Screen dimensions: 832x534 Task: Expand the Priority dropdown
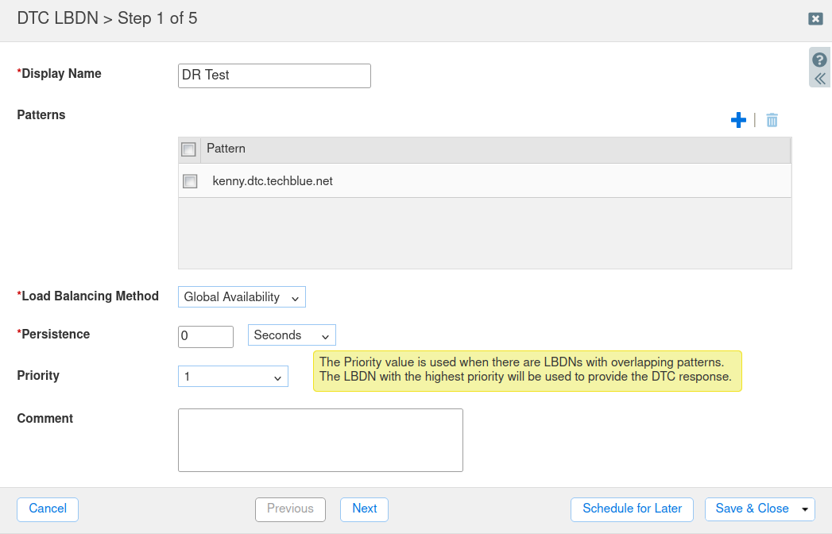pos(233,377)
